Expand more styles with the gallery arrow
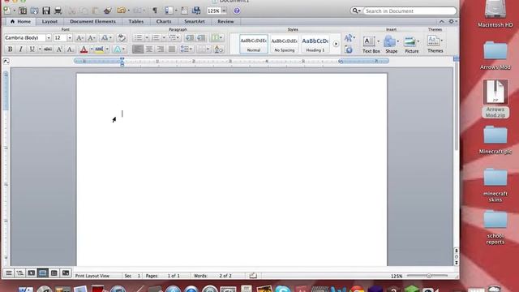This screenshot has height=292, width=519. 336,44
